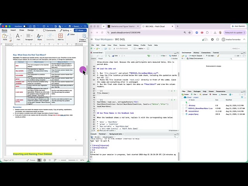This screenshot has width=248, height=186.
Task: Select the Draw tab in Word
Action: (x=22, y=30)
